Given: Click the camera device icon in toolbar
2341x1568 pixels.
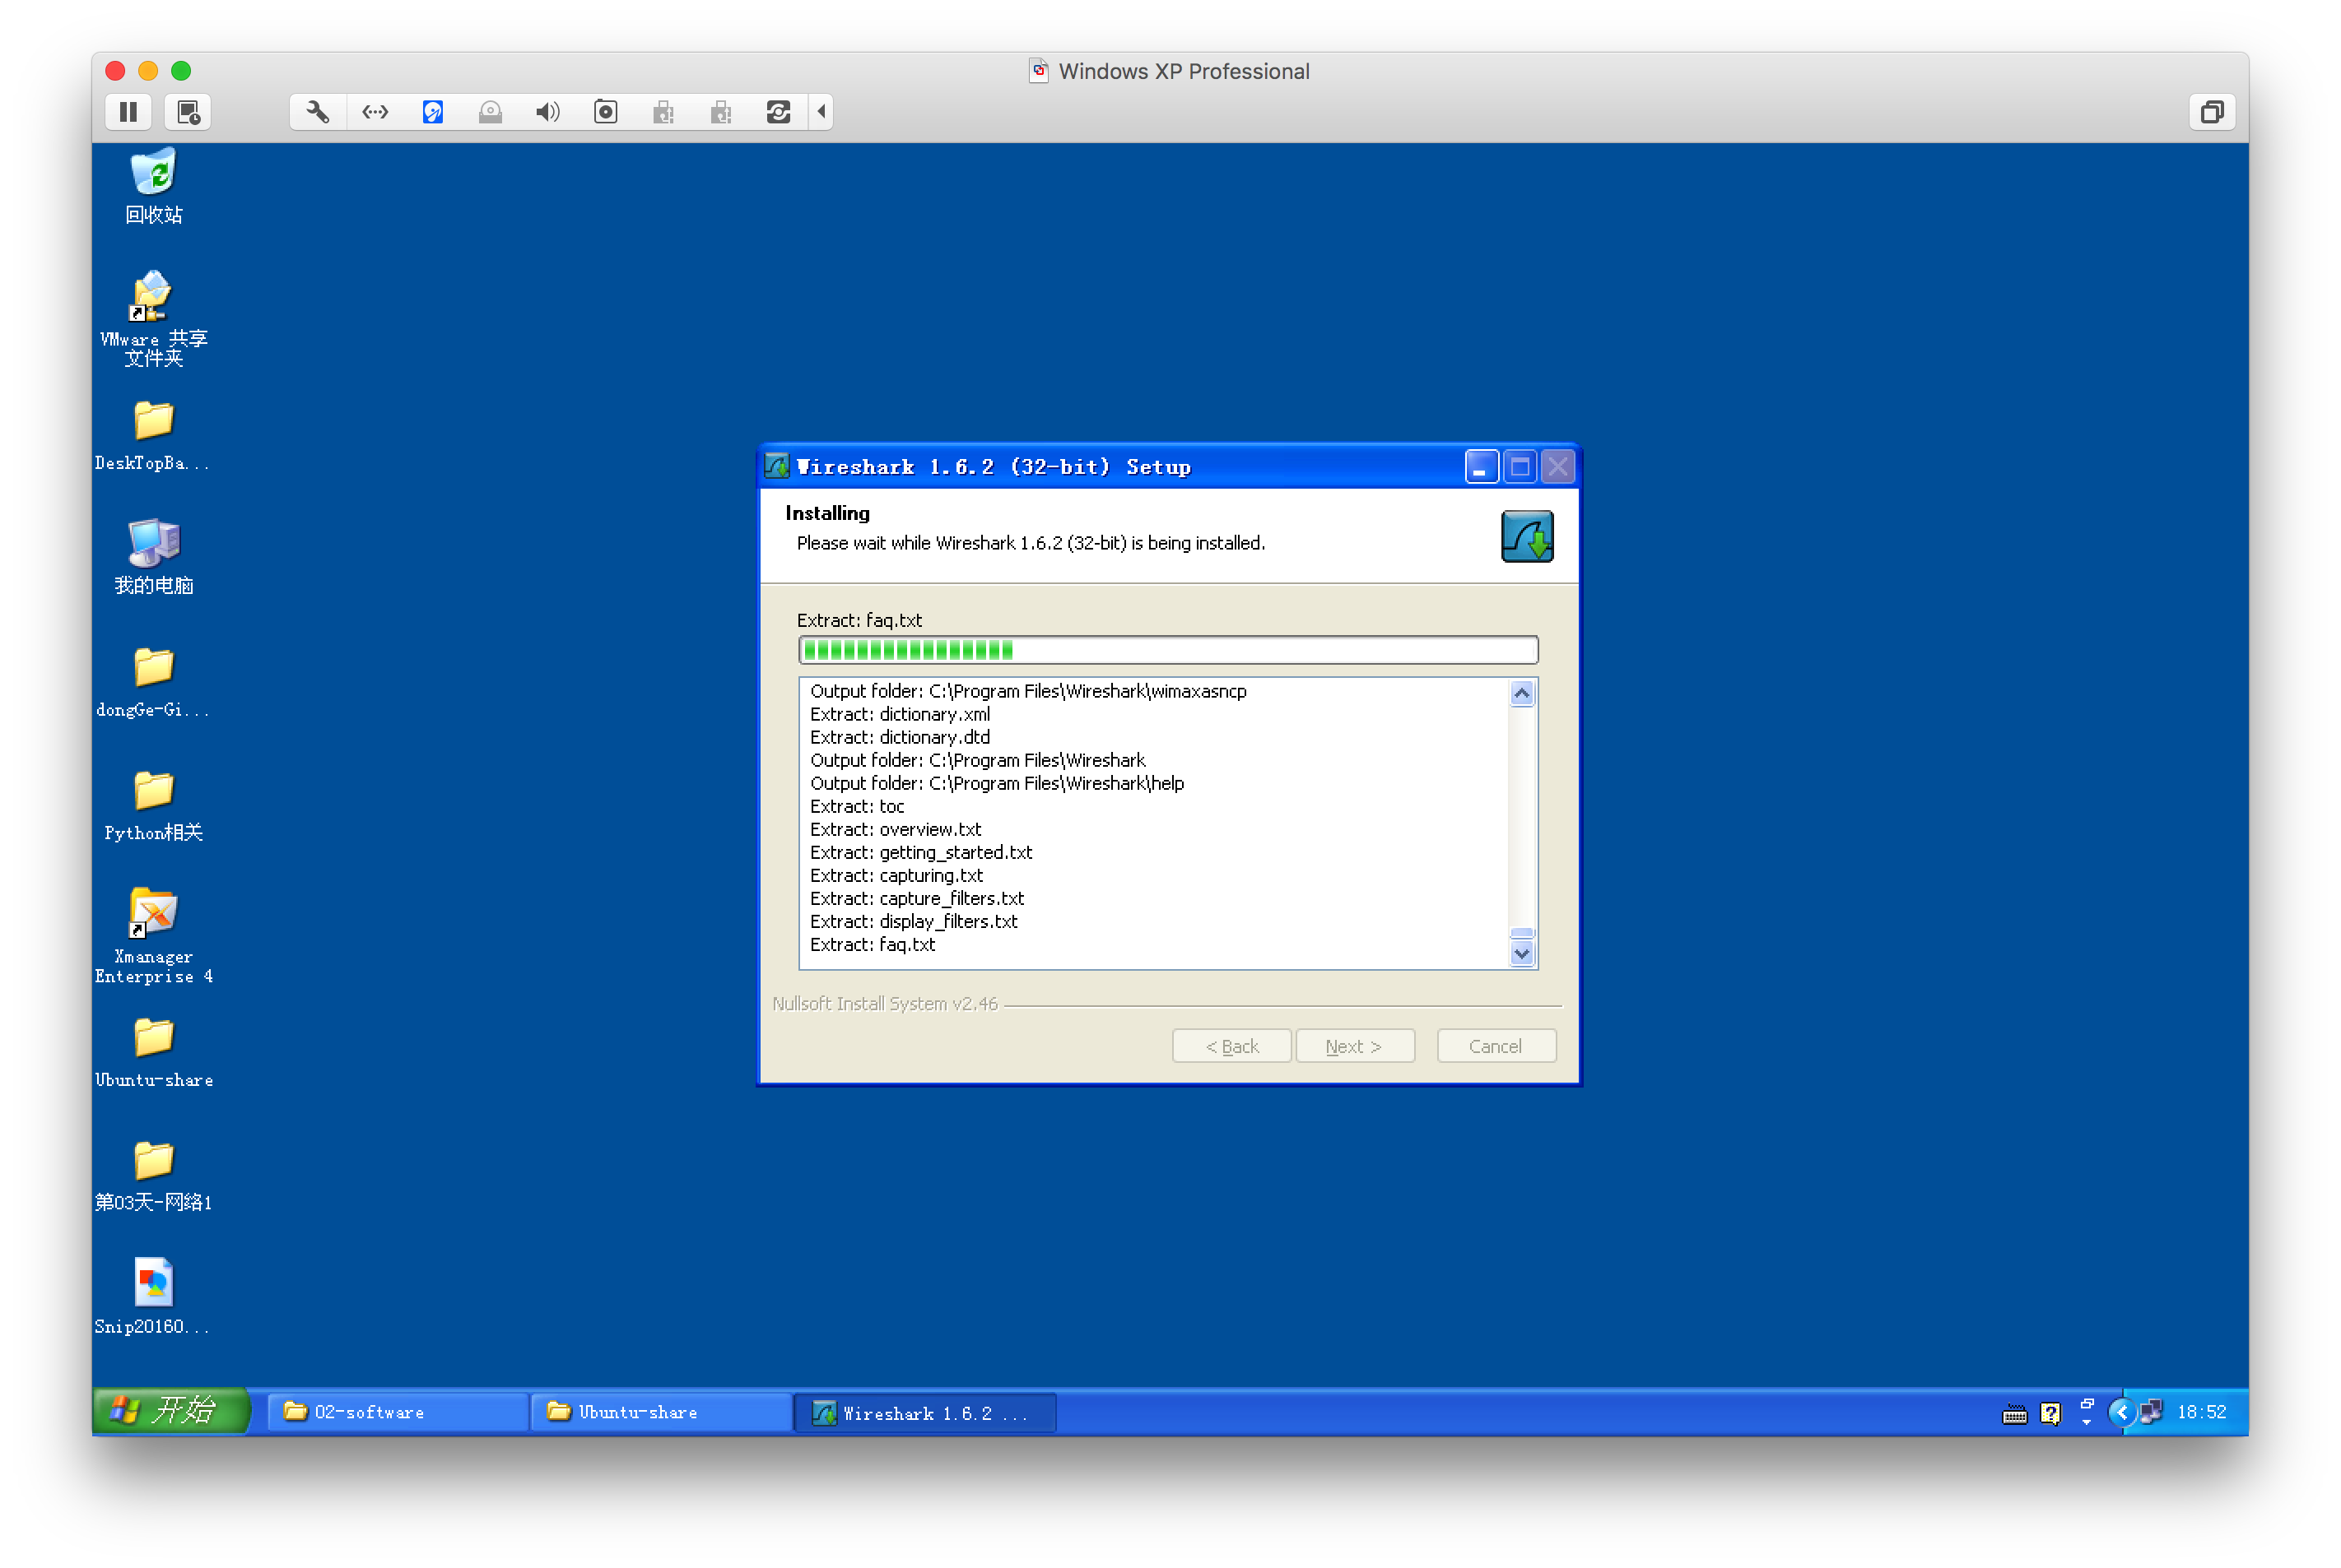Looking at the screenshot, I should click(605, 112).
